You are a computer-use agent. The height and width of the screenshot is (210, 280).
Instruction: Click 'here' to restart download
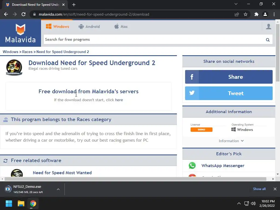coord(119,100)
